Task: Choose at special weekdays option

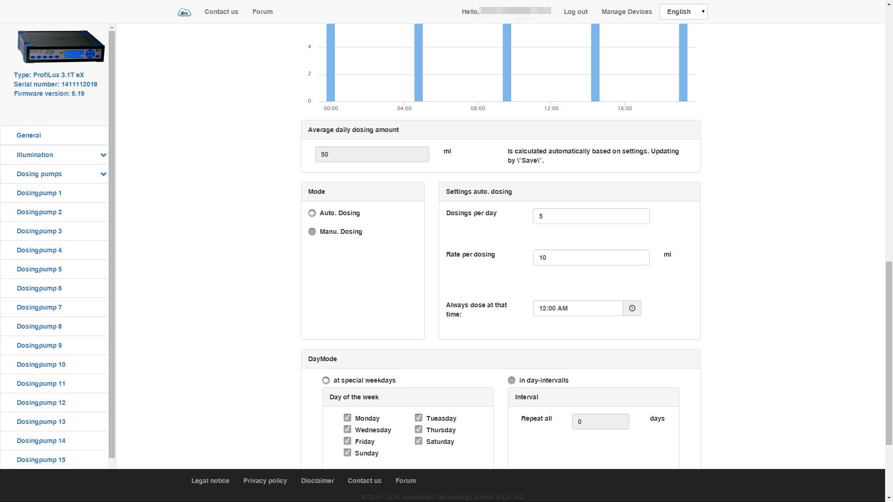Action: pos(326,380)
